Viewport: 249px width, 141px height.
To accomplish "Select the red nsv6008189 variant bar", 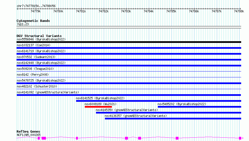I will tap(98, 107).
